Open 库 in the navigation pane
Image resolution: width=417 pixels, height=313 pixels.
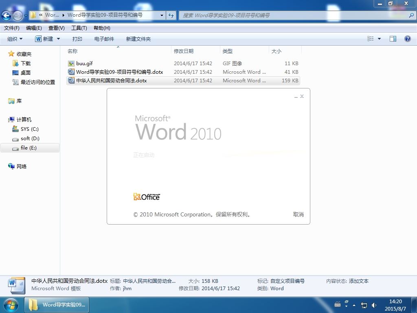click(19, 101)
